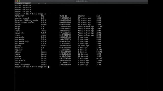Click registry repository name

[19, 50]
